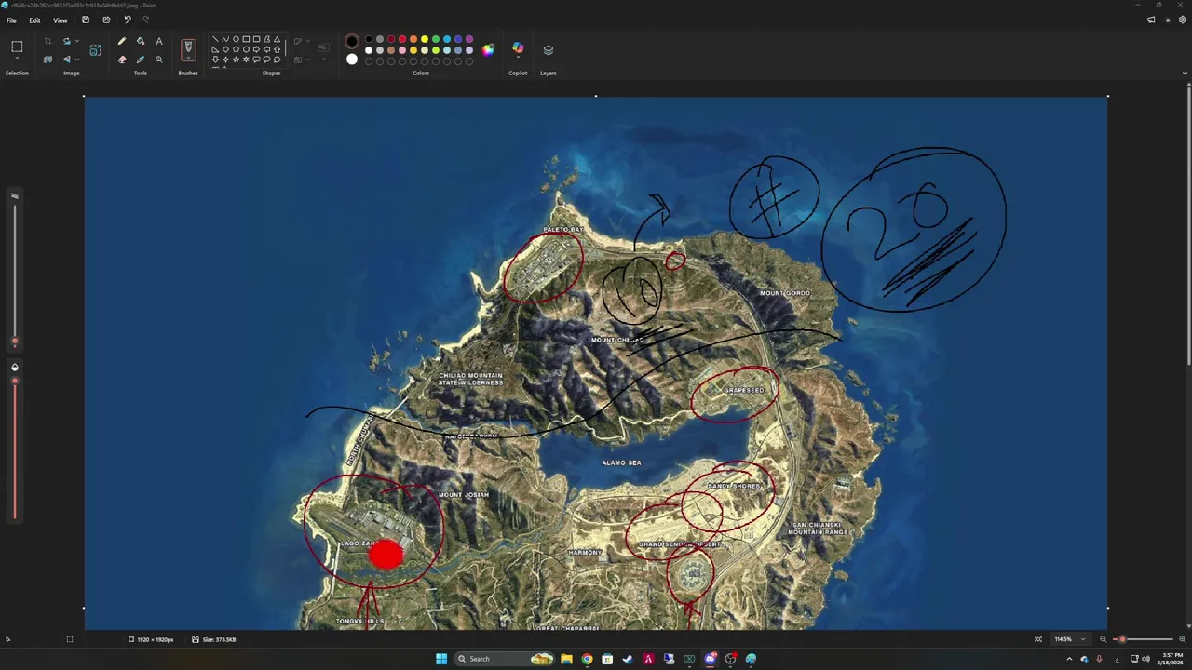Select the Color picker eyedropper tool
This screenshot has height=670, width=1192.
[141, 60]
